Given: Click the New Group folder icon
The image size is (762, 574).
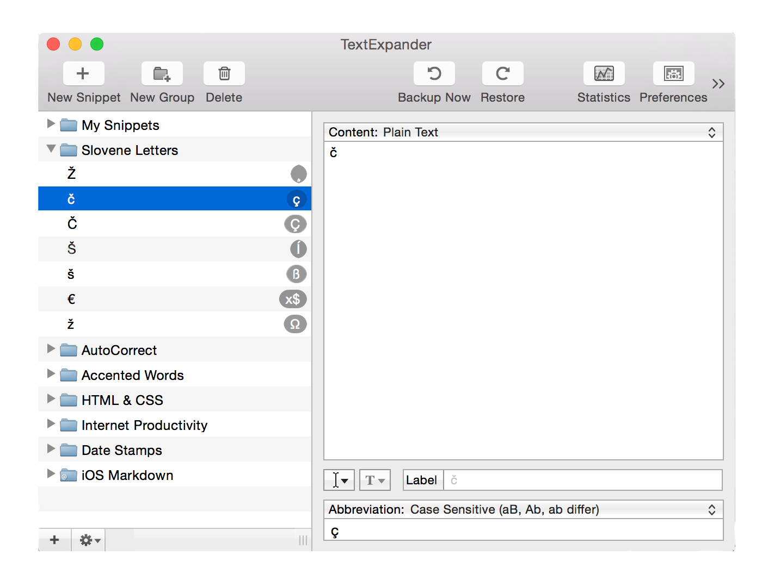Looking at the screenshot, I should 162,74.
